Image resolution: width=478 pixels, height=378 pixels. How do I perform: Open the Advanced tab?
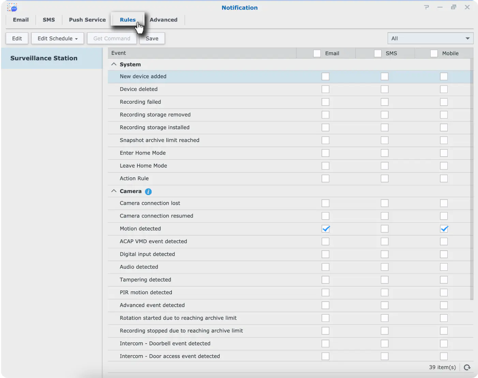click(164, 20)
